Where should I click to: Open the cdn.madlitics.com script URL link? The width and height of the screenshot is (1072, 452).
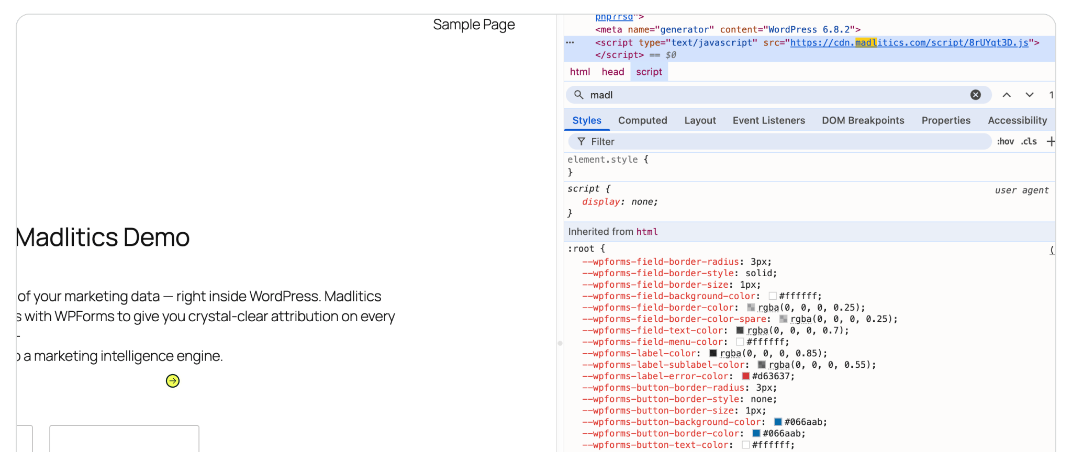909,43
